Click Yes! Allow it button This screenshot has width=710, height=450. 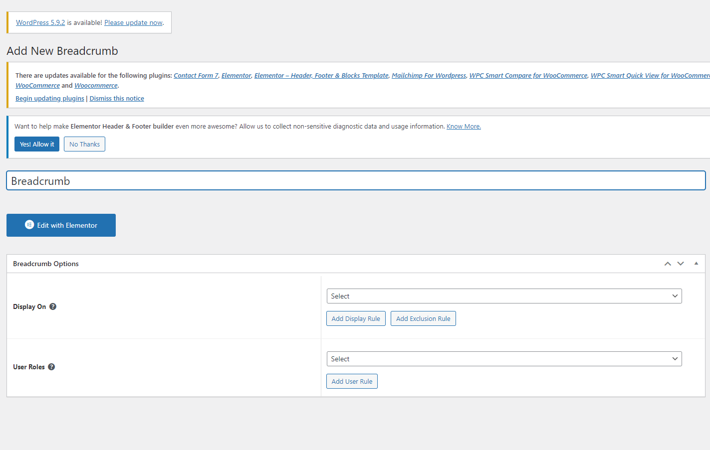[x=37, y=144]
